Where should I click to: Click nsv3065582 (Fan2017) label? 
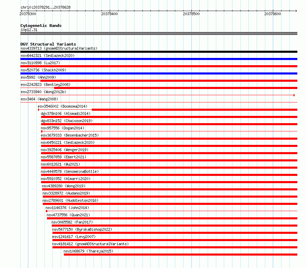tap(72, 222)
